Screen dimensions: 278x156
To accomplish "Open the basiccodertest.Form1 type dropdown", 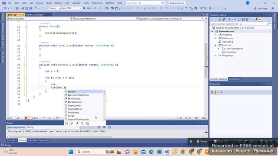I will click(x=105, y=19).
